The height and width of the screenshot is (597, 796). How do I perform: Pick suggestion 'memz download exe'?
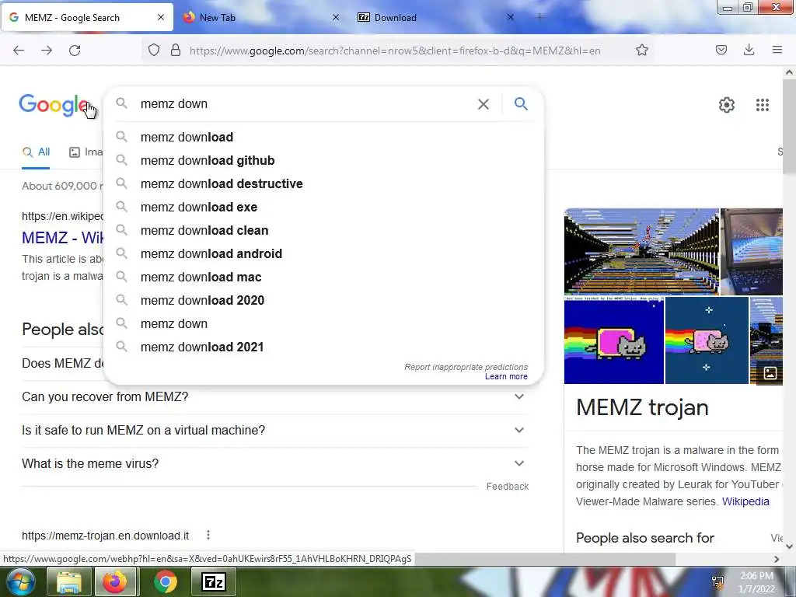click(323, 207)
